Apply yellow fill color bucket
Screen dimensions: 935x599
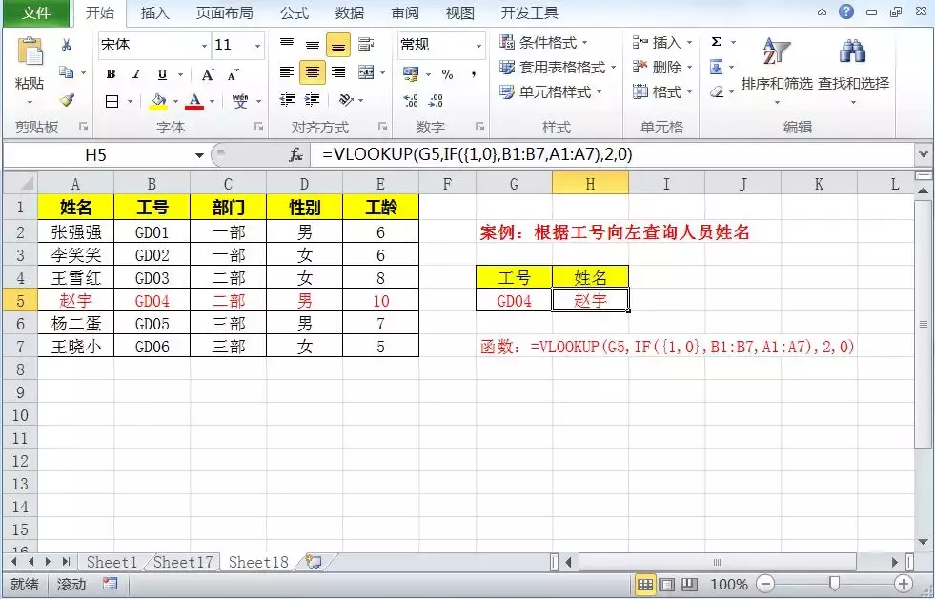158,101
